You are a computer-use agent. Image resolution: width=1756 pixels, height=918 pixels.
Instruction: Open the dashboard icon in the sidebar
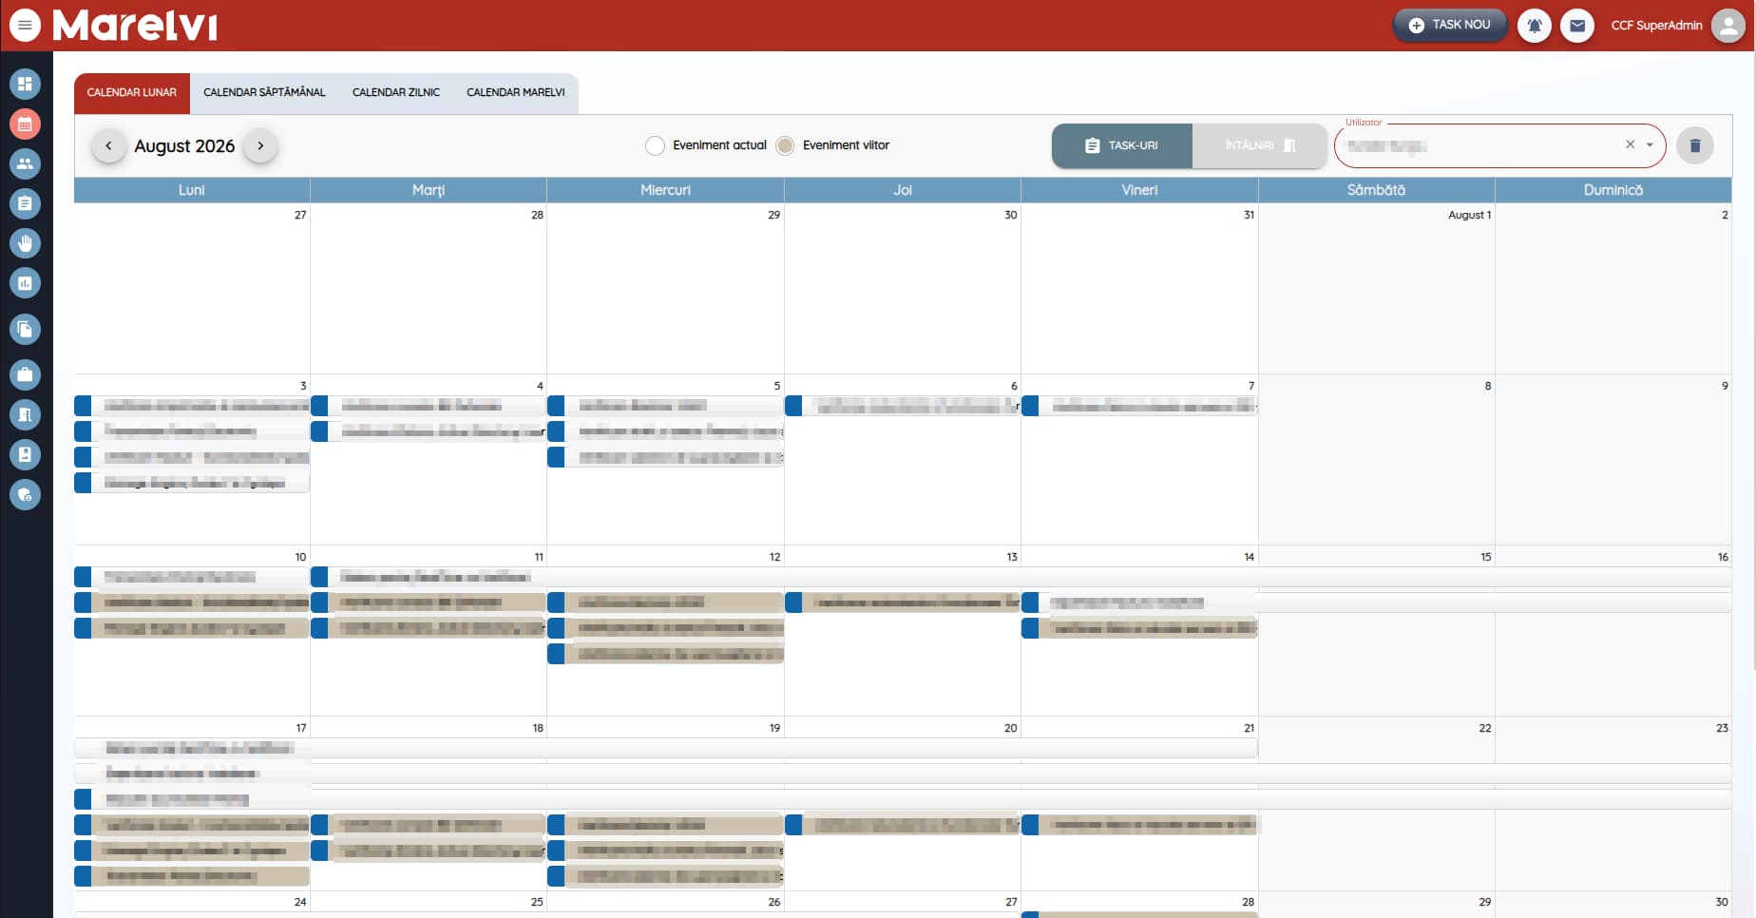(x=26, y=84)
